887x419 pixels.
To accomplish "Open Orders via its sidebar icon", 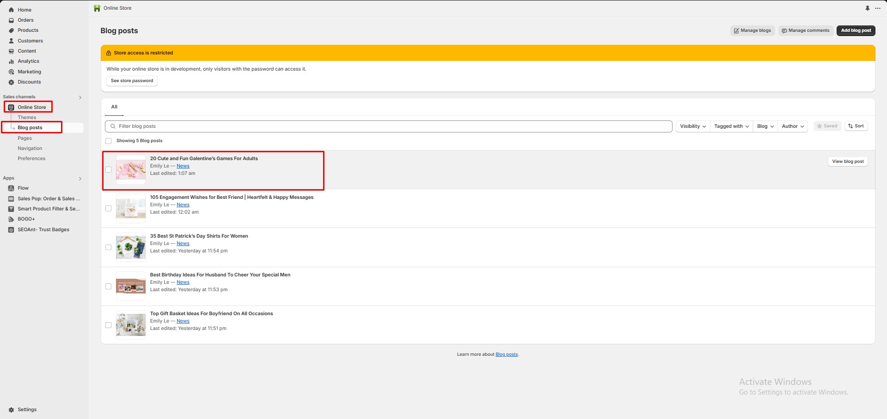I will point(11,20).
